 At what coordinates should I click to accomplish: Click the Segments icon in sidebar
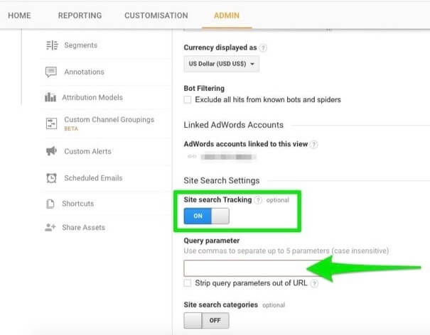51,45
